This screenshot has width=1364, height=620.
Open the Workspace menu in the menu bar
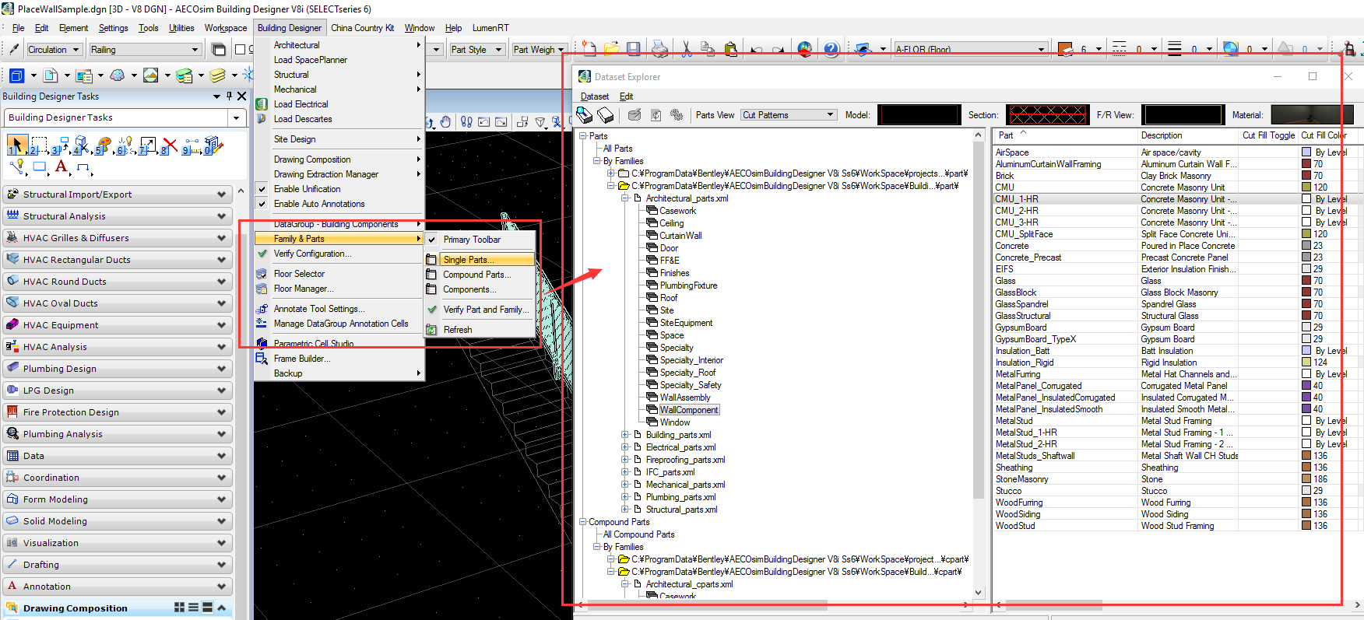226,28
